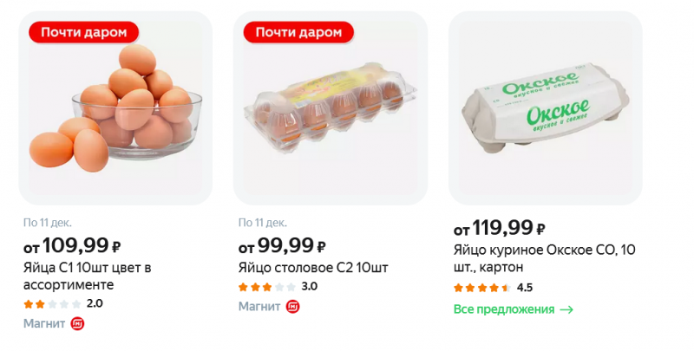This screenshot has height=351, width=694.
Task: Click Магнит store name under second product
Action: pyautogui.click(x=259, y=307)
